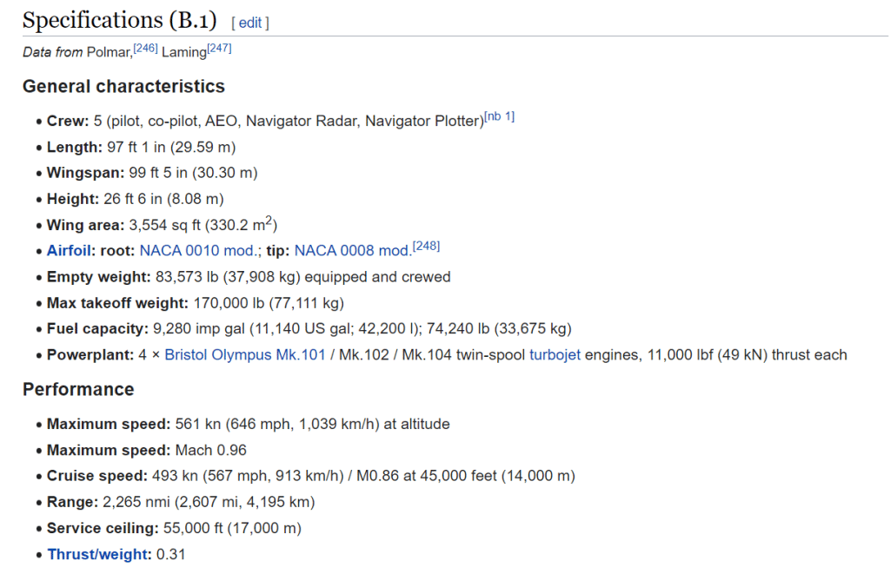Click the General characteristics heading

123,87
